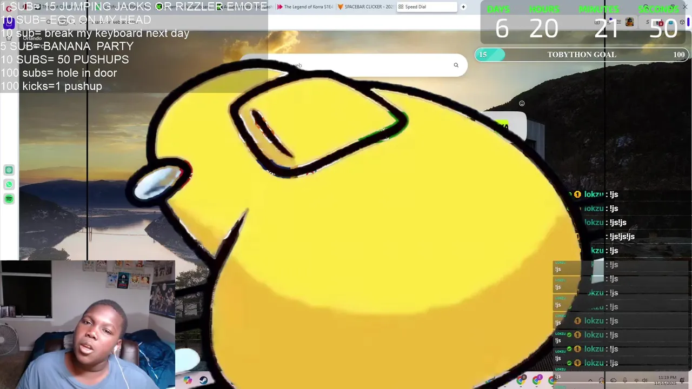Screen dimensions: 692x389
Task: Open Copilot from the taskbar
Action: [x=188, y=380]
